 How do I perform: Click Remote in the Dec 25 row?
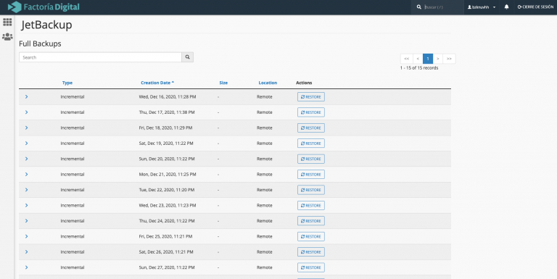click(265, 236)
